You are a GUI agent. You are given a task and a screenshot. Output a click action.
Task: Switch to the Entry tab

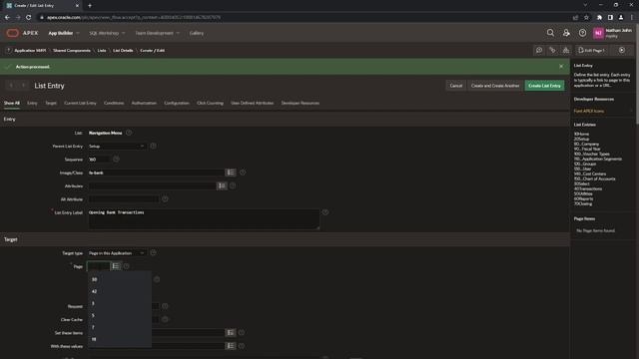[x=32, y=103]
